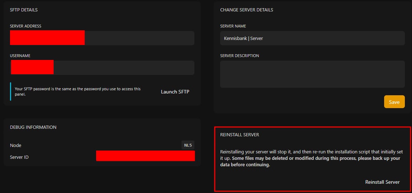Screen dimensions: 412x193
Task: Click the NL5 node badge
Action: pos(188,145)
